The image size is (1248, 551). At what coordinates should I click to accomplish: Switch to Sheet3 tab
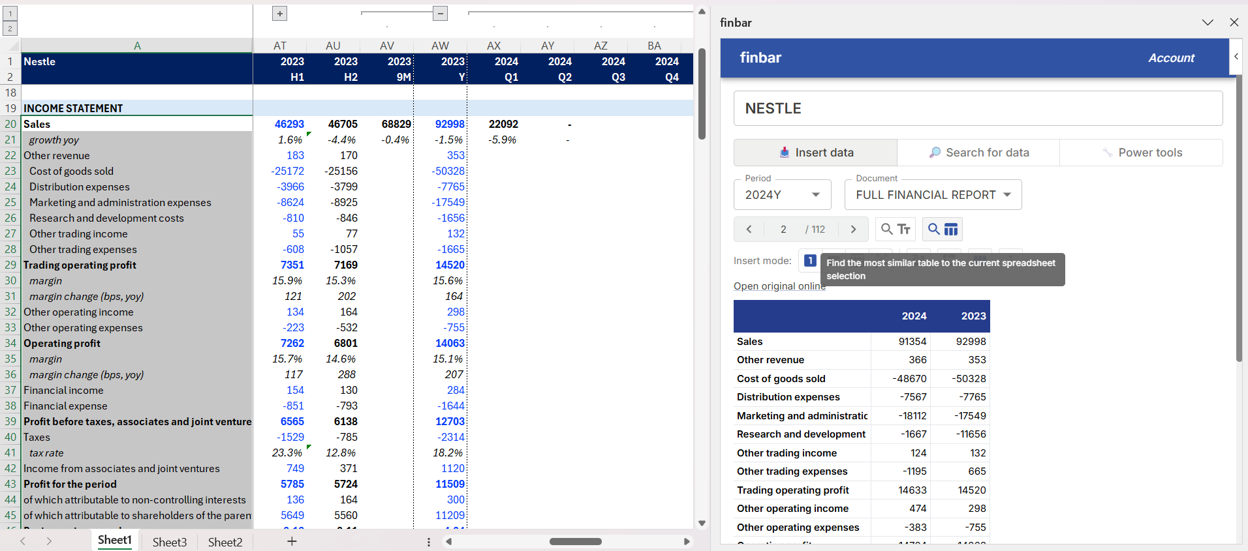[x=170, y=542]
